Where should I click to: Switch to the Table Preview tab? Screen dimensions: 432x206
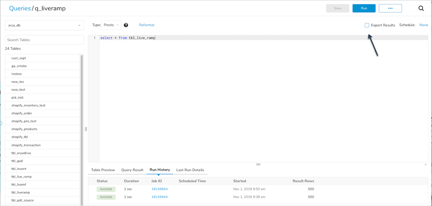(103, 170)
